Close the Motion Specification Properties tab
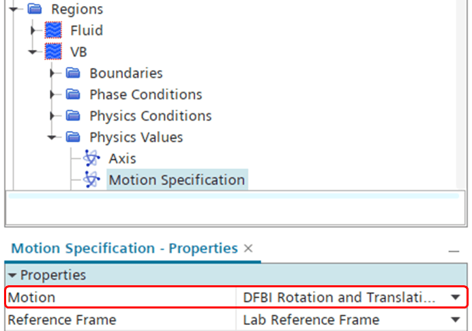 [x=248, y=249]
